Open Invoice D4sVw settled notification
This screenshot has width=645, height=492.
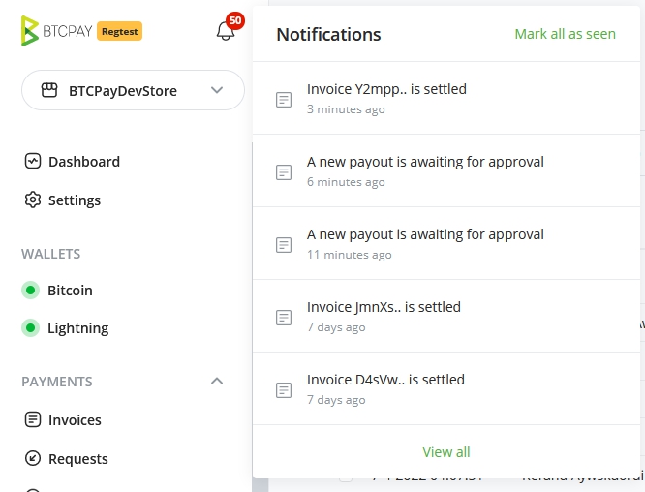coord(385,380)
